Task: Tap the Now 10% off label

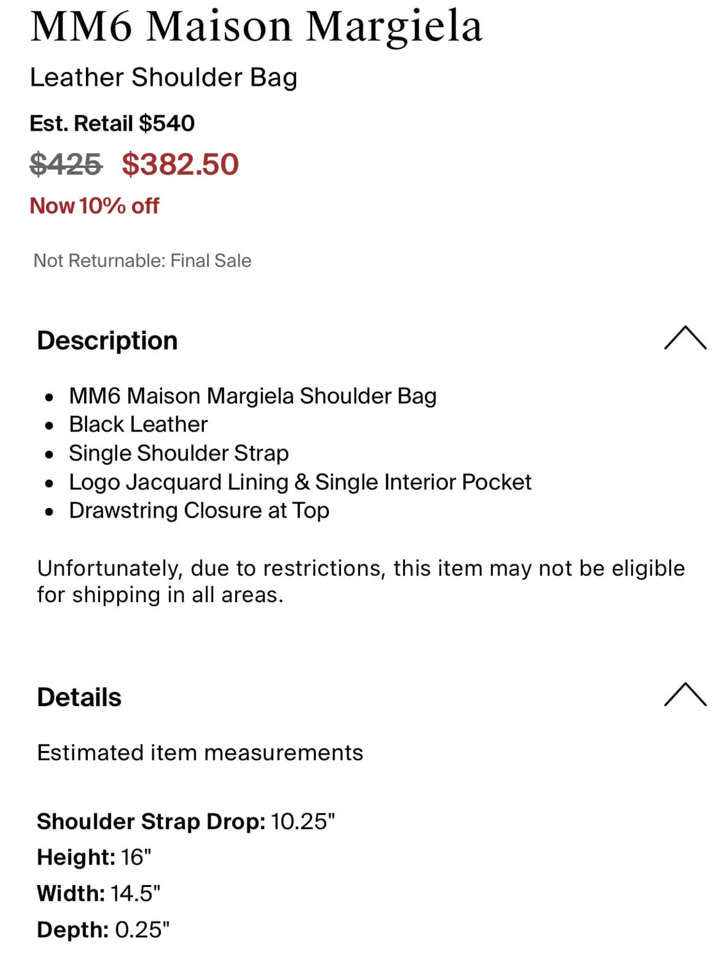Action: pyautogui.click(x=94, y=206)
